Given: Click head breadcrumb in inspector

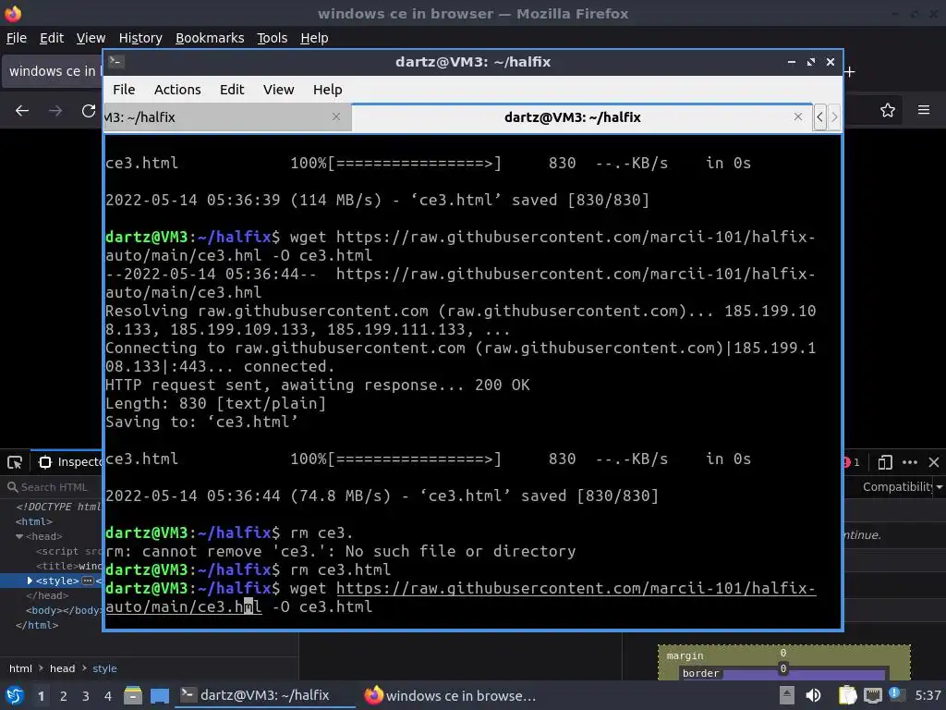Looking at the screenshot, I should coord(62,668).
